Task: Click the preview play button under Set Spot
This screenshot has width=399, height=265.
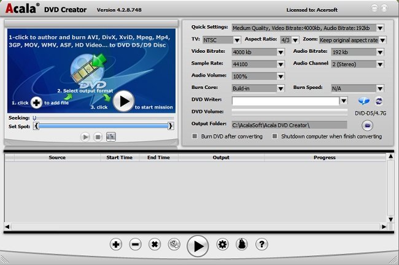Action: coord(85,137)
